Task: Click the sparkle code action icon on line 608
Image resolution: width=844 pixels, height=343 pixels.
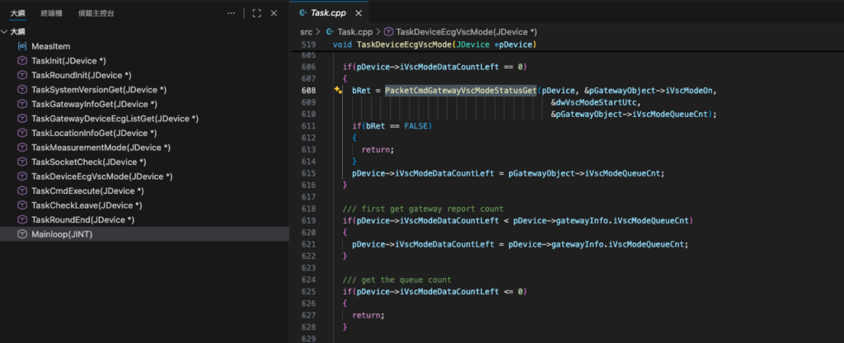Action: (x=338, y=90)
